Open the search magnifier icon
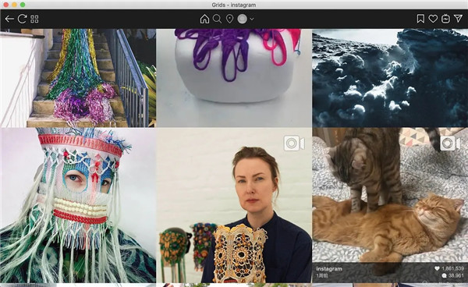This screenshot has height=287, width=468. click(218, 19)
